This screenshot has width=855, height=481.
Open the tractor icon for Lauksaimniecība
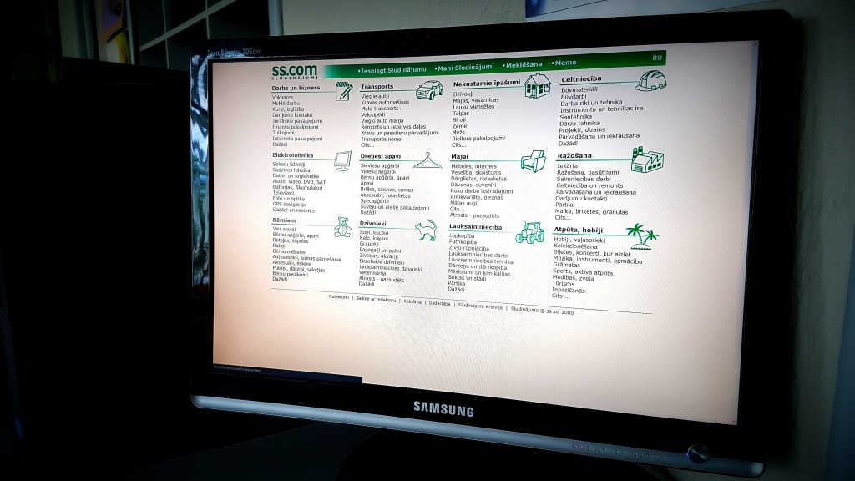click(x=530, y=232)
